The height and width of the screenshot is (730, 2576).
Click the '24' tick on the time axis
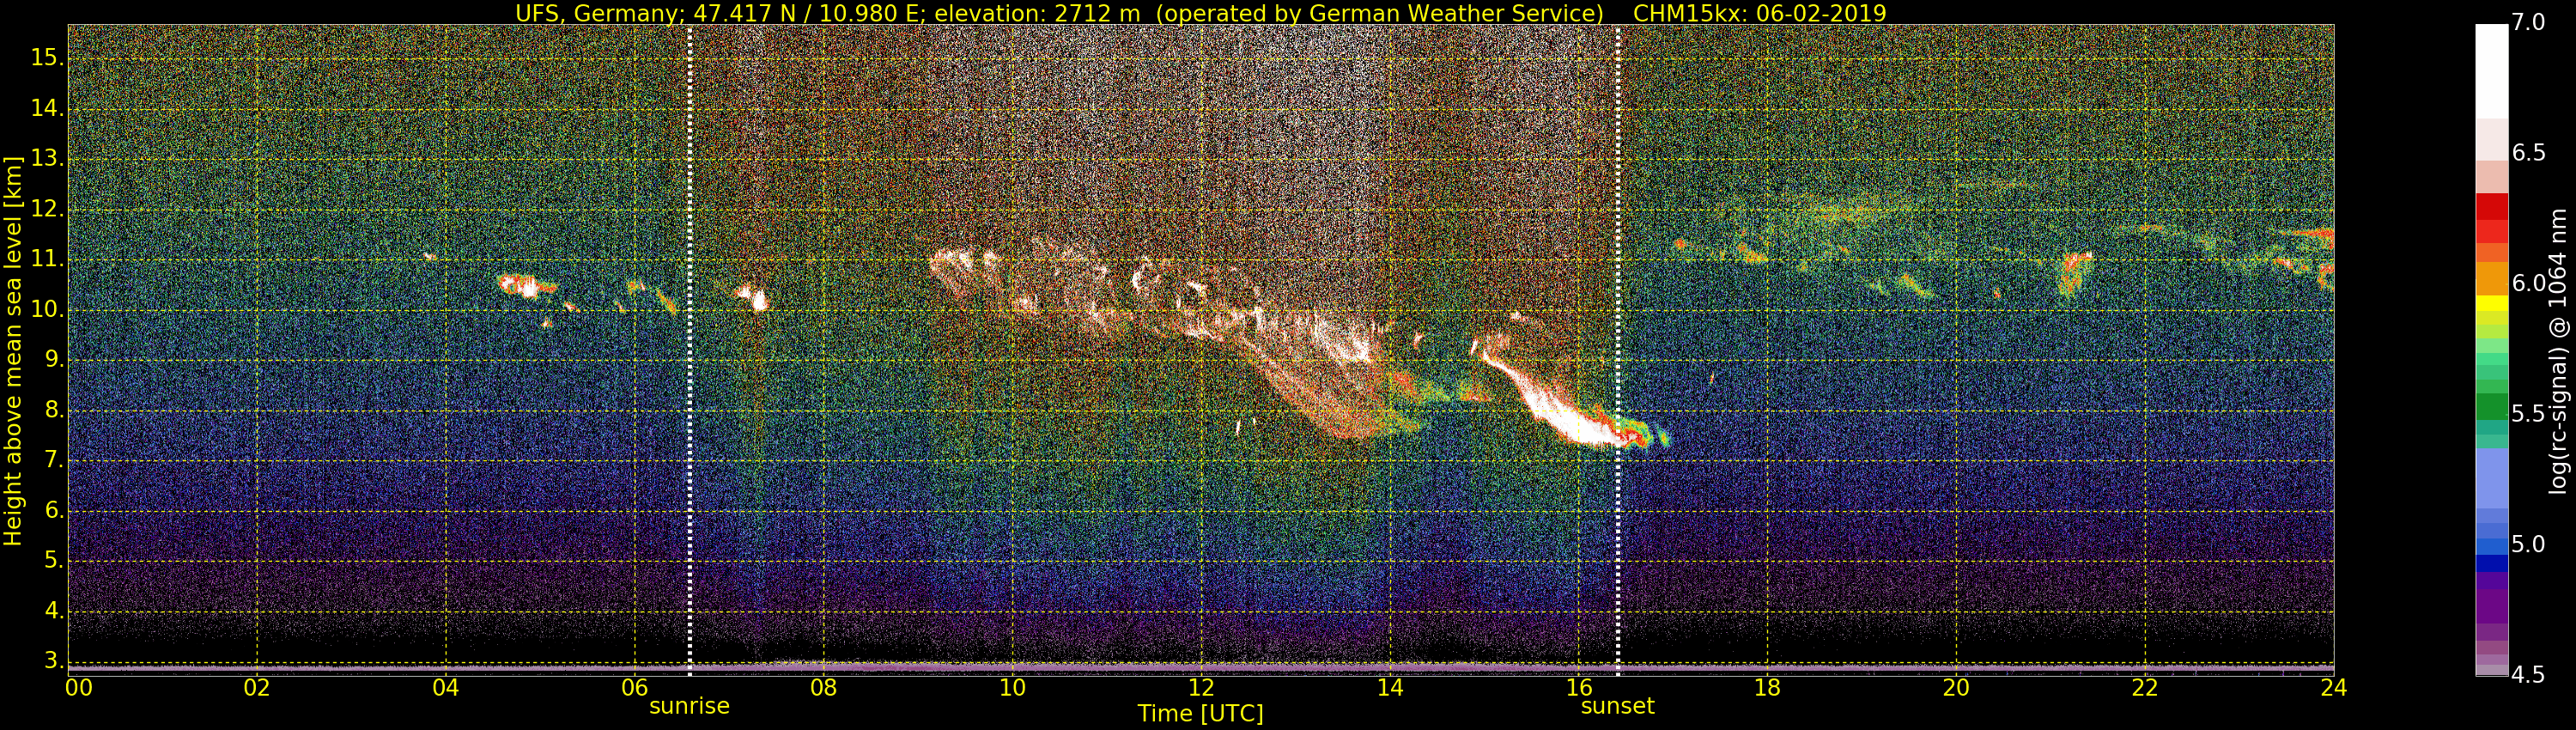tap(2334, 688)
